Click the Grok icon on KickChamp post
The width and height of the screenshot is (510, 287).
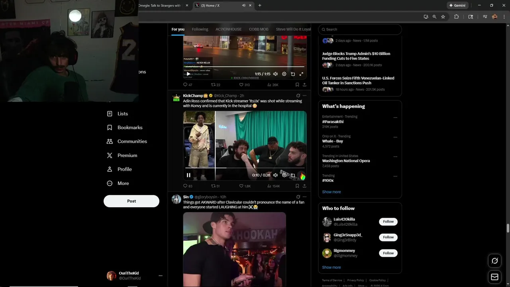click(298, 96)
